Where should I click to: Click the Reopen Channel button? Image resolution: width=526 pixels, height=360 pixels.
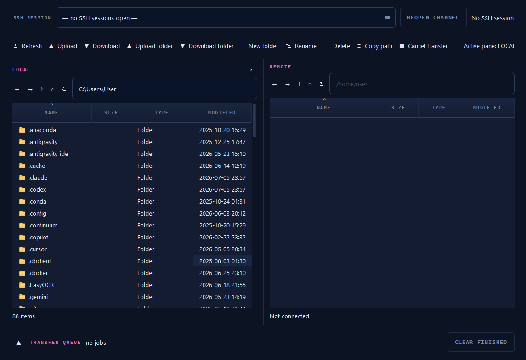(x=433, y=17)
